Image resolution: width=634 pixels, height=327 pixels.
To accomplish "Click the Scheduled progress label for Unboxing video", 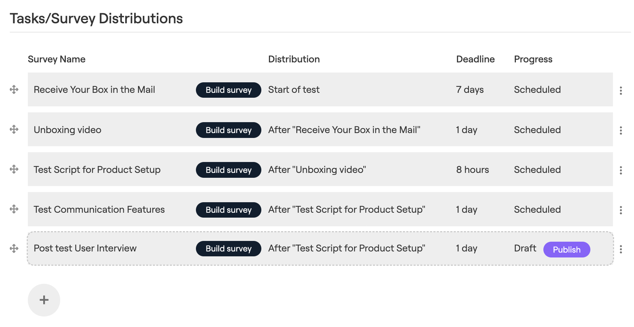I will pyautogui.click(x=537, y=130).
